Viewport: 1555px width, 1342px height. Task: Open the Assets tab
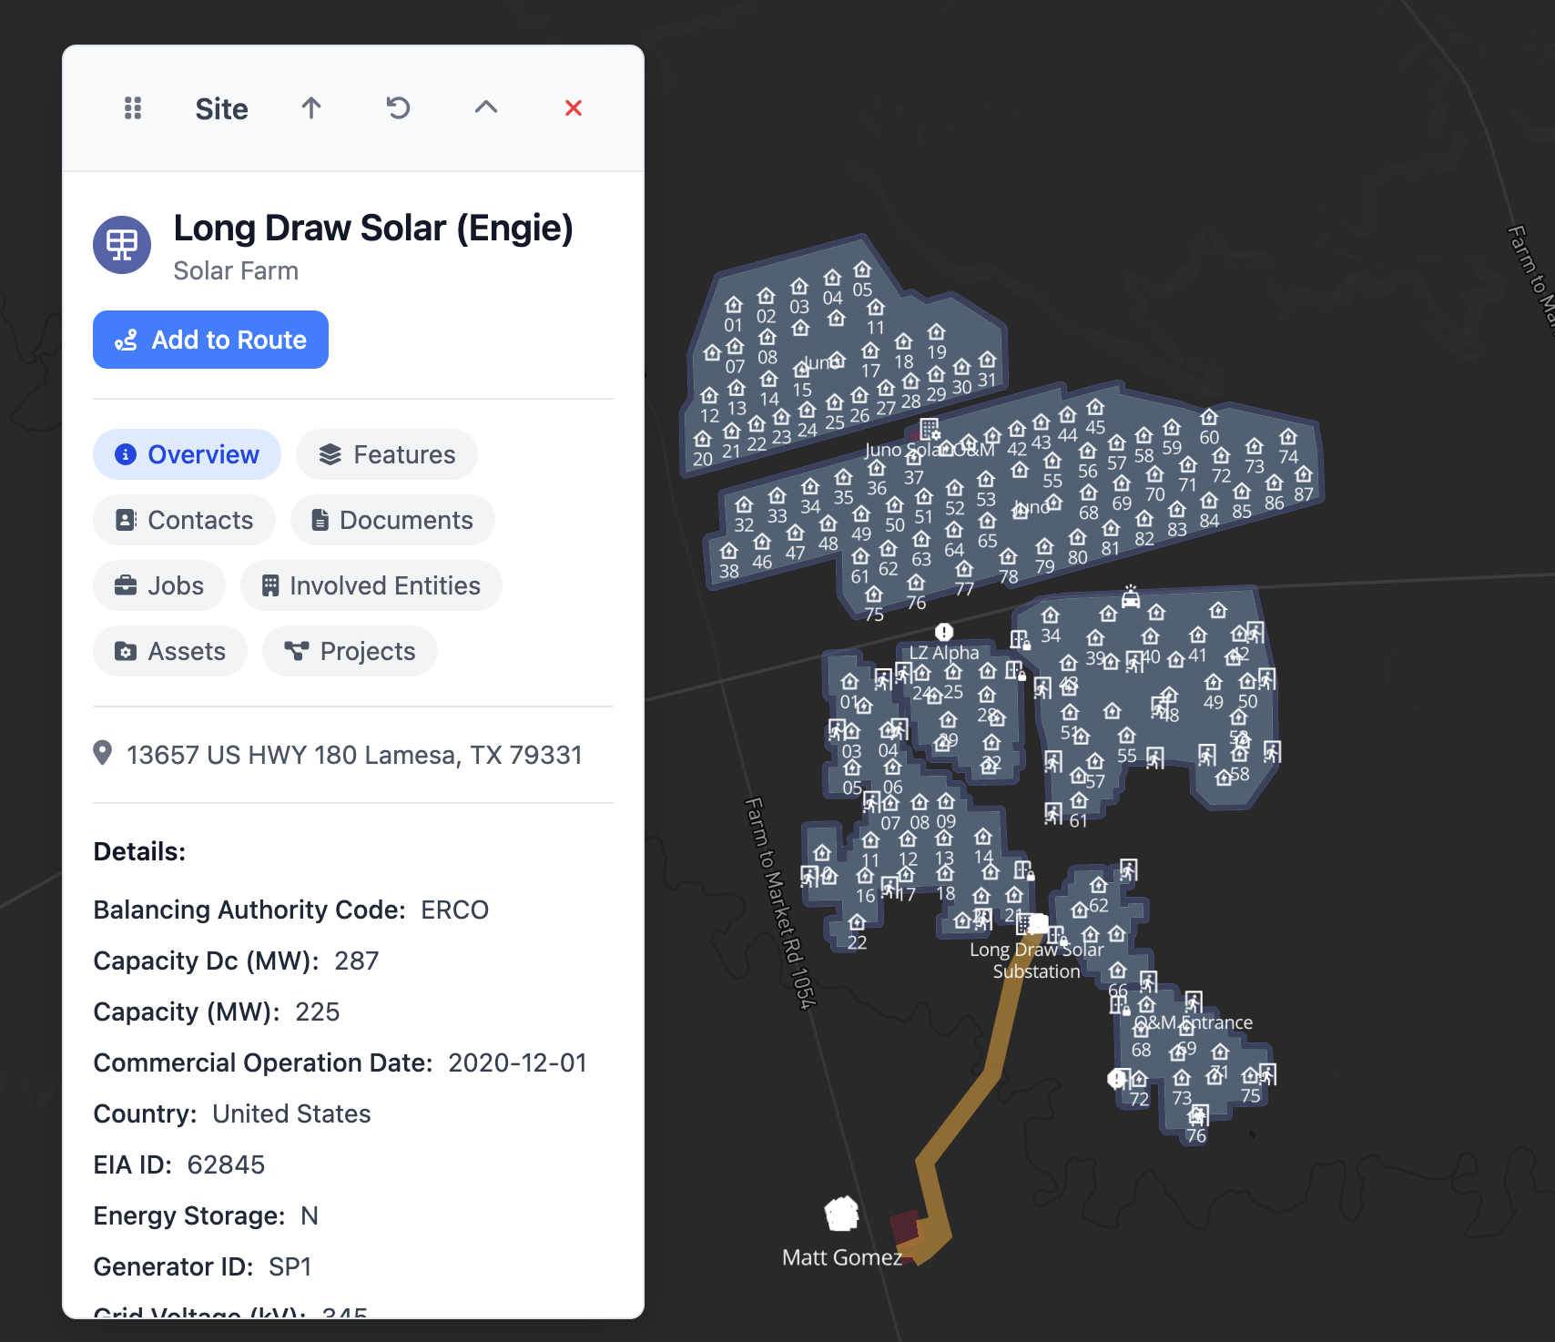point(170,651)
